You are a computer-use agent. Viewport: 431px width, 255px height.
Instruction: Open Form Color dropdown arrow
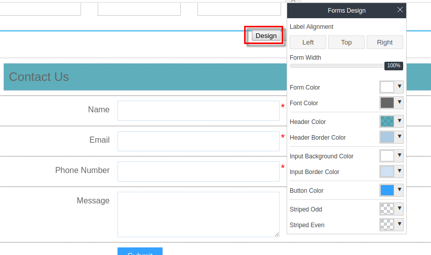(x=400, y=87)
